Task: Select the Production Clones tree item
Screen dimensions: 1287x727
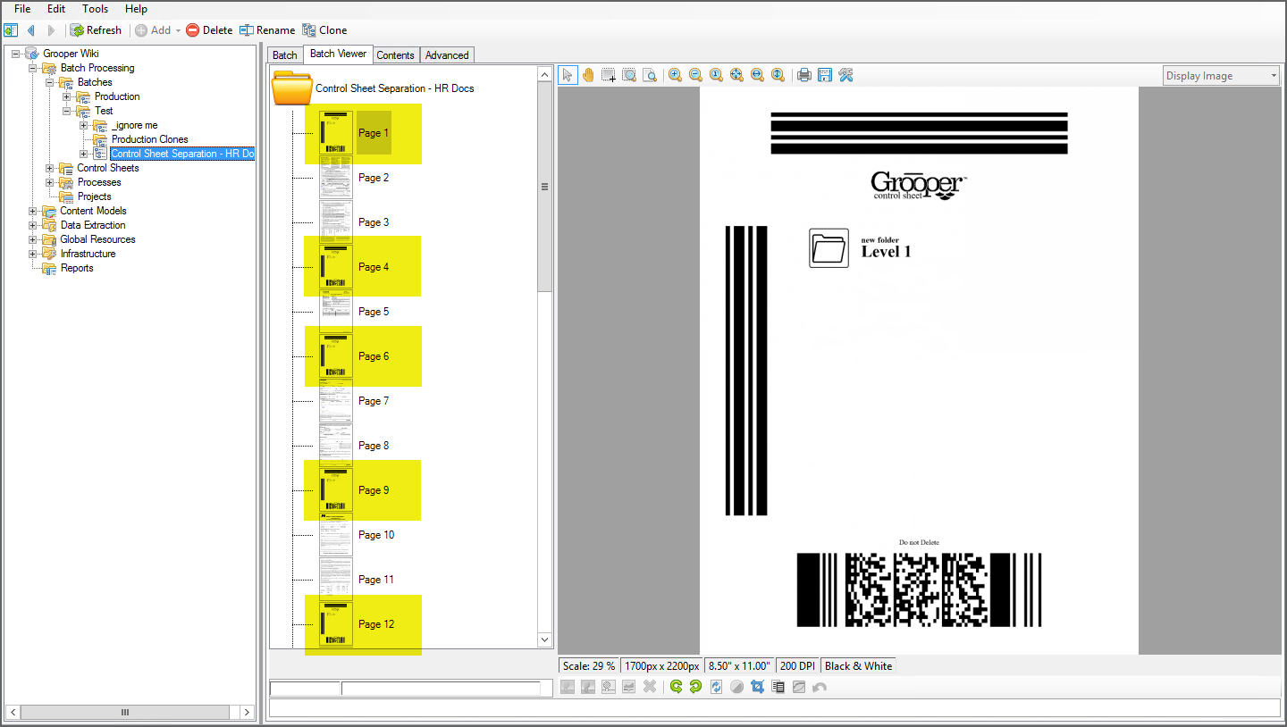Action: [149, 139]
